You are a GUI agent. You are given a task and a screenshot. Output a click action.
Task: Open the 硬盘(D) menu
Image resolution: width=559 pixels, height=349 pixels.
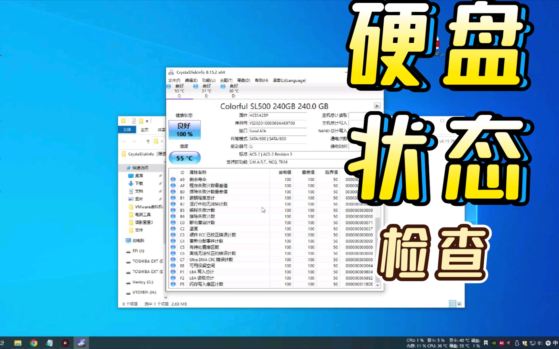click(x=244, y=80)
